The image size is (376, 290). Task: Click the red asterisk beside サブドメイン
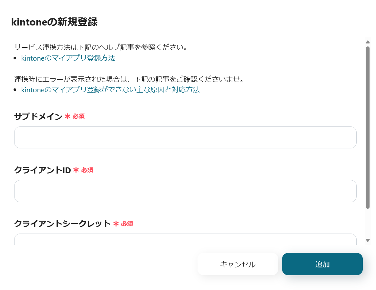[67, 116]
